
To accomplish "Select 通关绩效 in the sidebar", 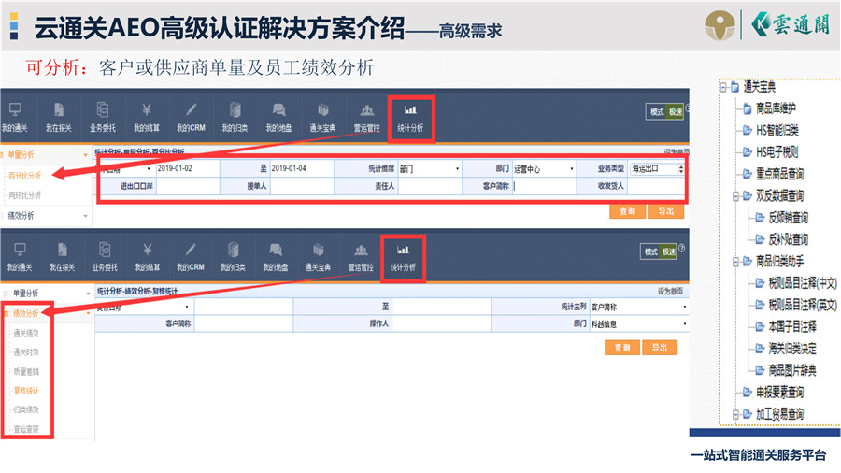I will pyautogui.click(x=26, y=333).
